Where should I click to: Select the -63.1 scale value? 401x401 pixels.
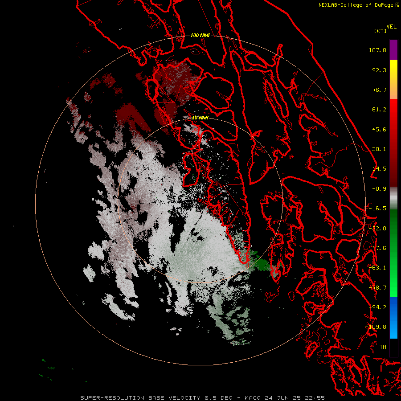377,268
